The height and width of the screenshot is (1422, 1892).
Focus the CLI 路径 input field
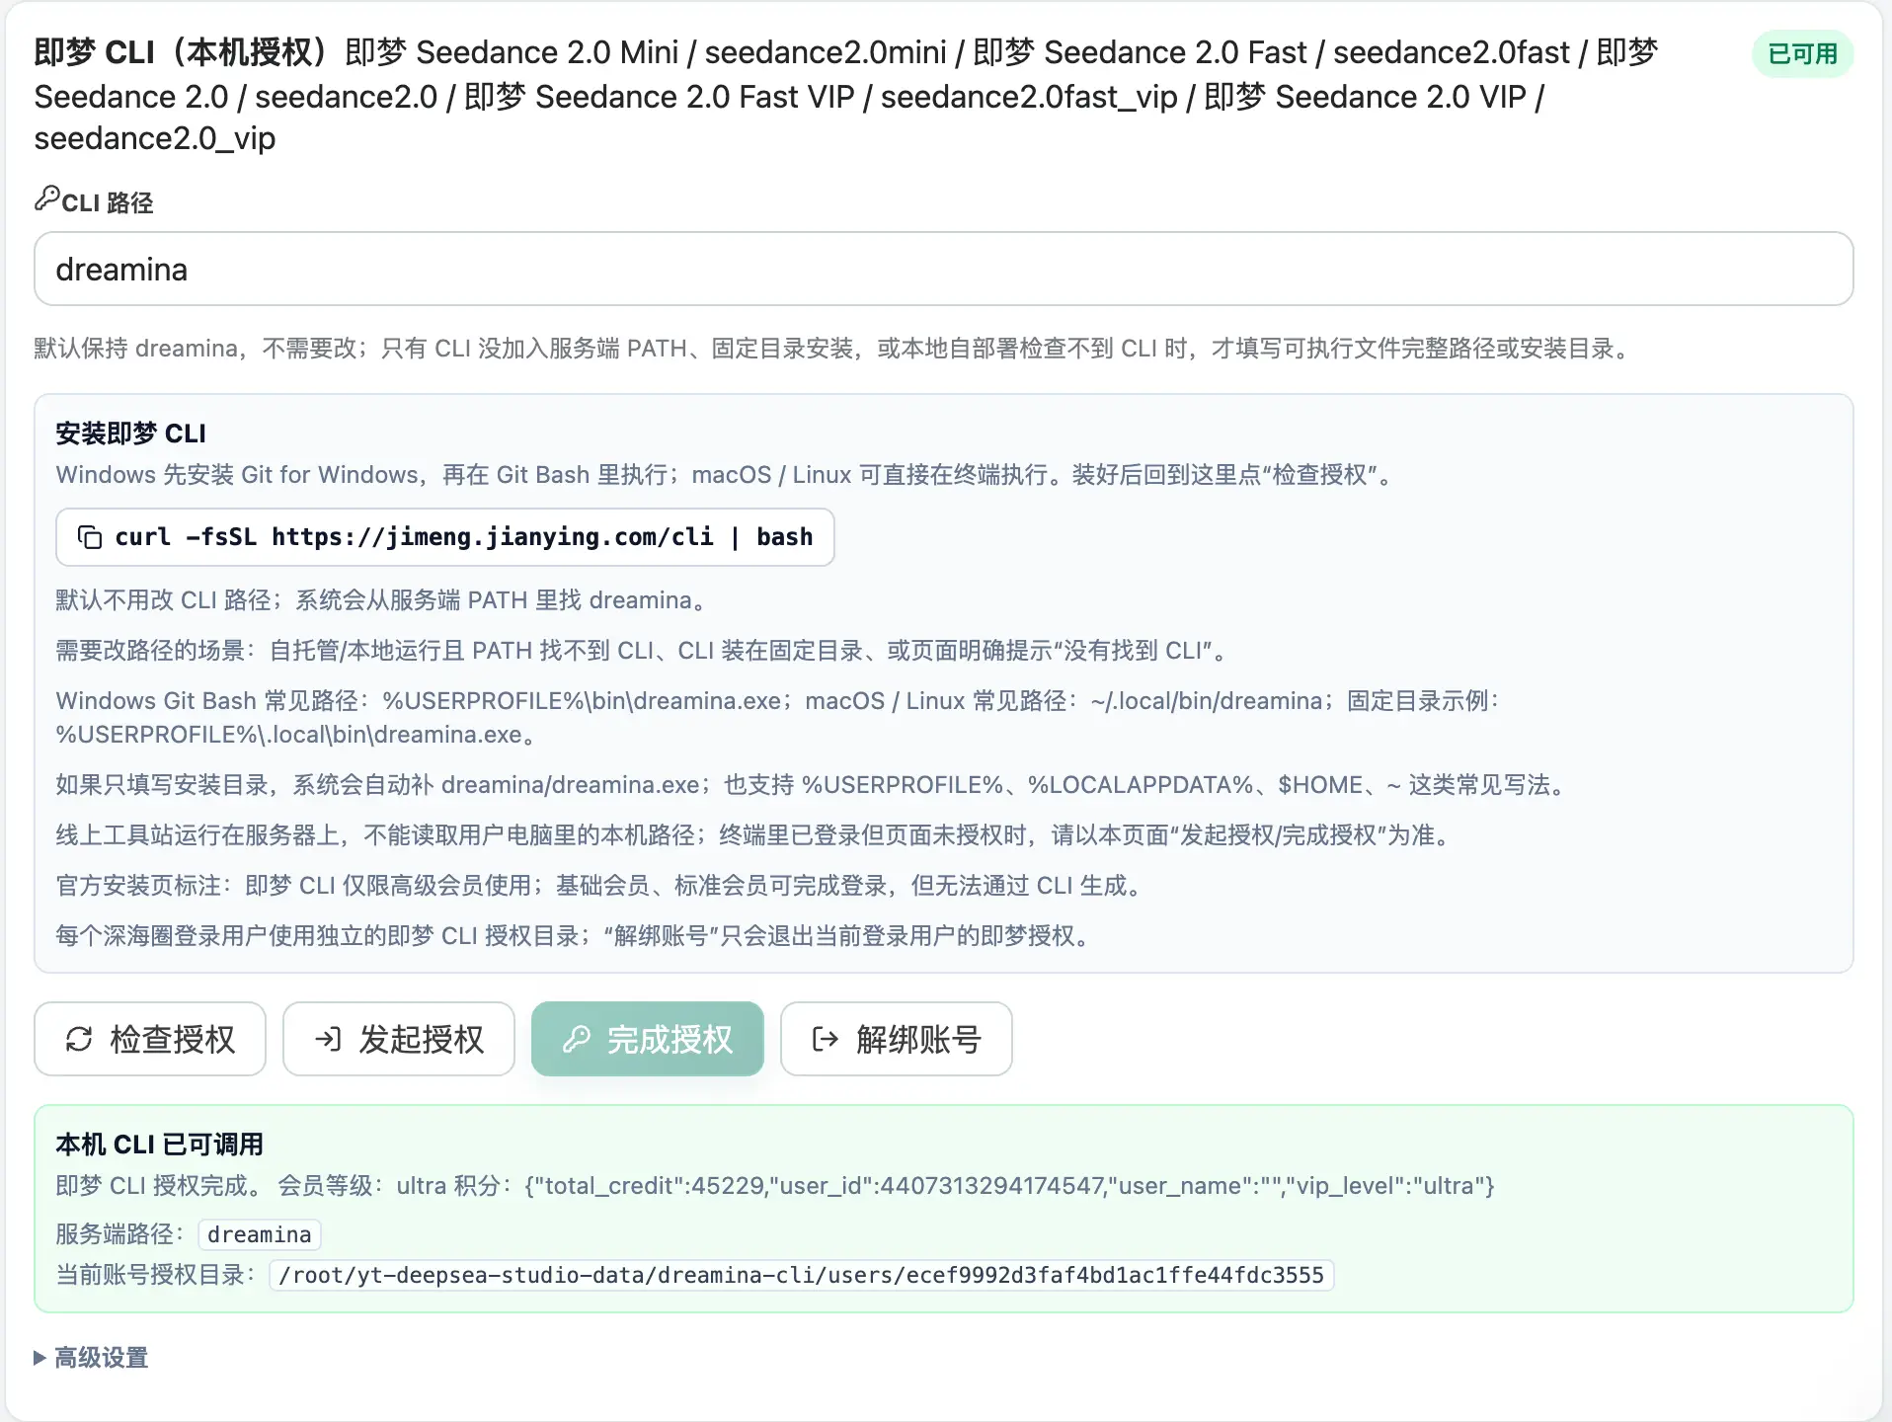click(944, 269)
